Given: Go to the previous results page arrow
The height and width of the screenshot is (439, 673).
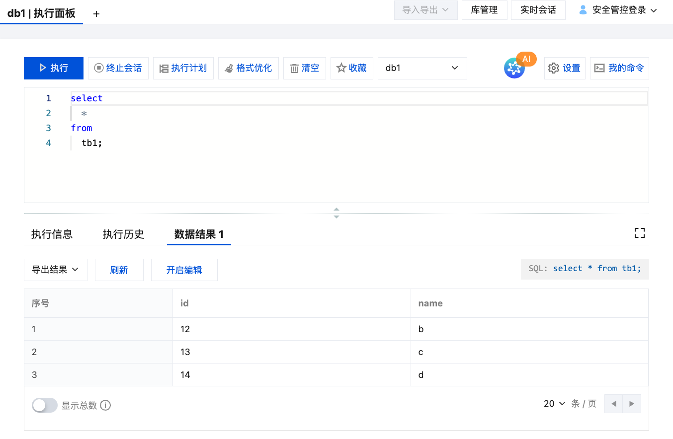Looking at the screenshot, I should pyautogui.click(x=614, y=404).
